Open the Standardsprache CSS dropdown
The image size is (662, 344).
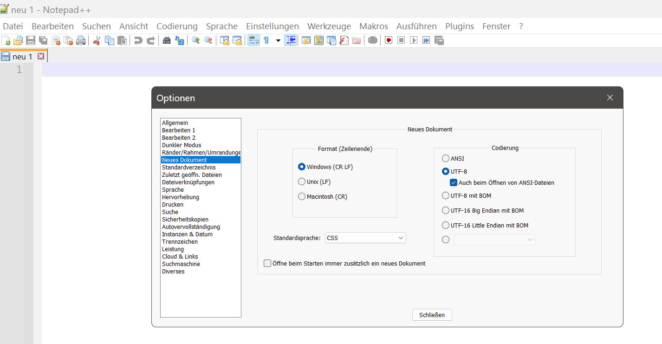365,238
